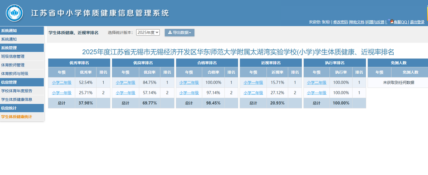Open 班级信息管理 in sidebar
The width and height of the screenshot is (428, 175).
(22, 57)
